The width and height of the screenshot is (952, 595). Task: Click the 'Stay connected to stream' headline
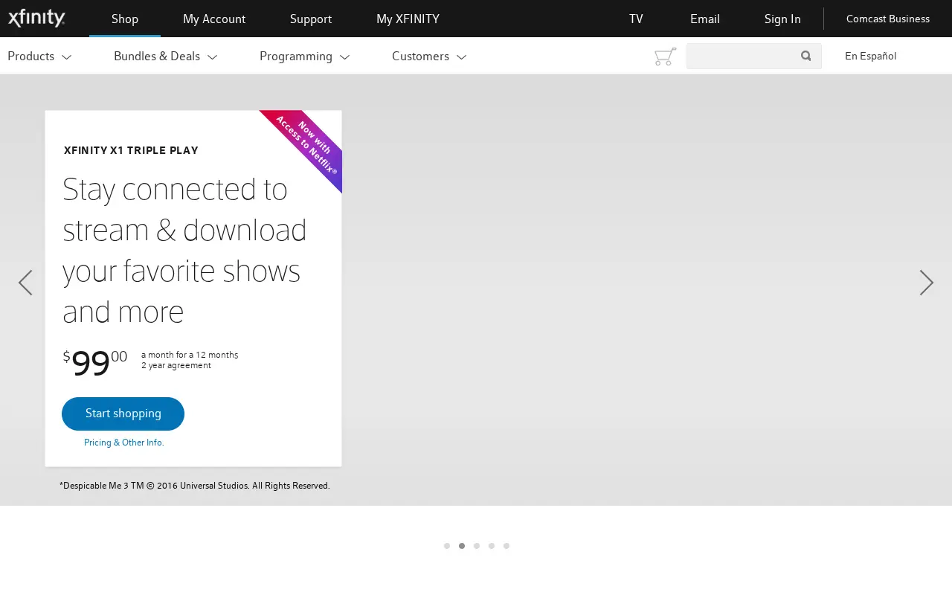(x=184, y=250)
